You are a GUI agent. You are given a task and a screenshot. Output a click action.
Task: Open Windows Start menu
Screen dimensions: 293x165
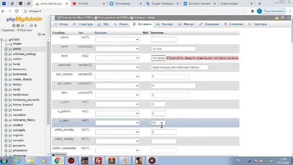(x=4, y=161)
